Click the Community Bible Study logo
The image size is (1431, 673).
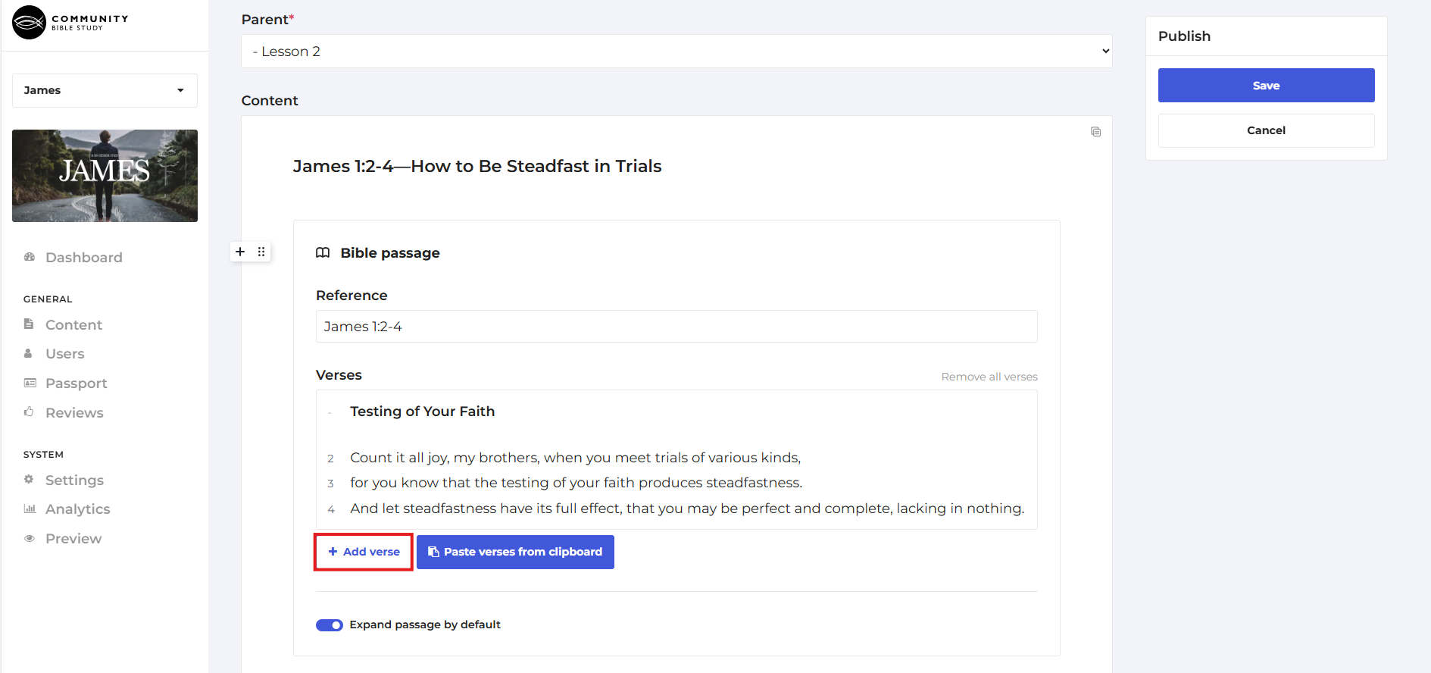coord(70,23)
